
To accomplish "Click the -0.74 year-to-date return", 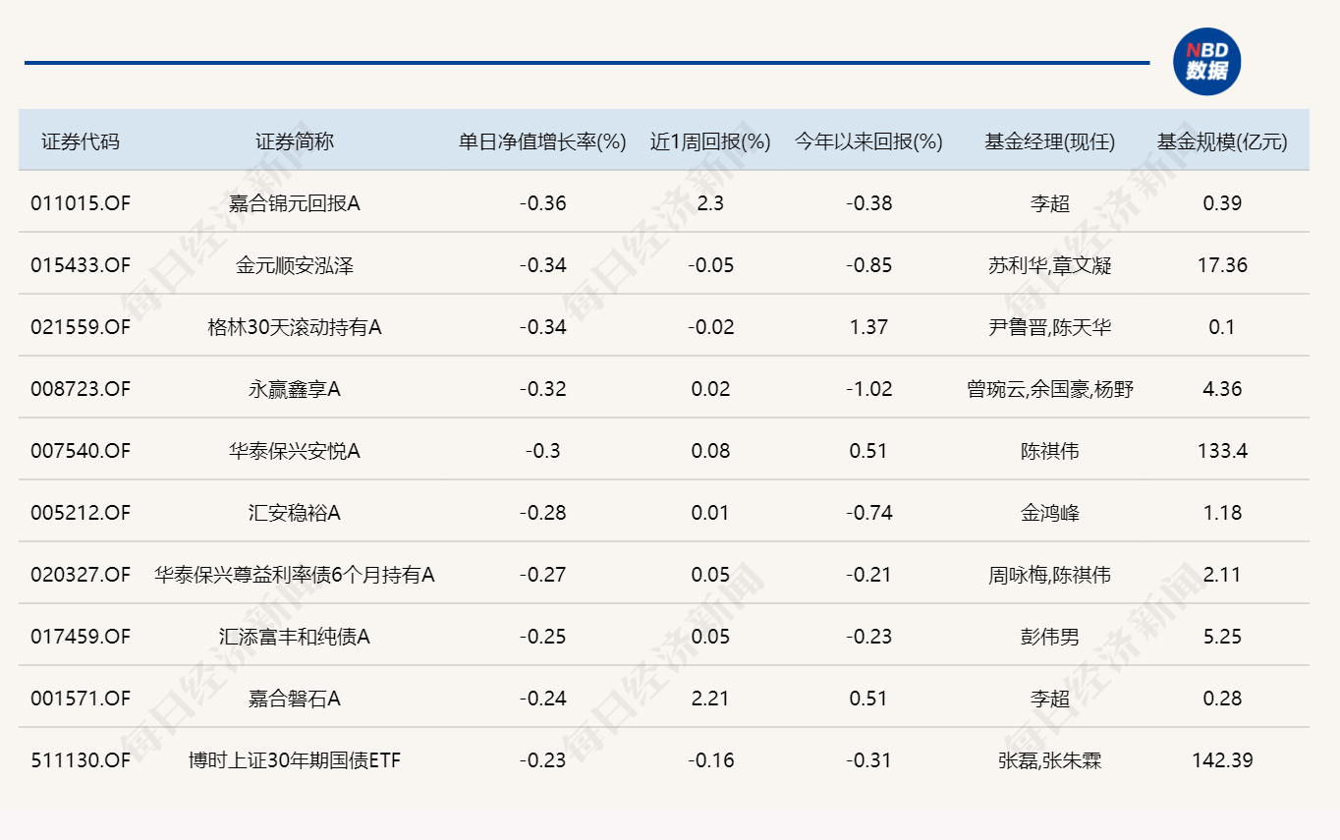I will pos(869,513).
